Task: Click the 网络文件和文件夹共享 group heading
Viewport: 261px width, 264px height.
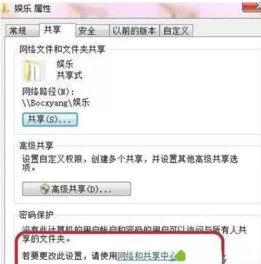Action: point(62,49)
